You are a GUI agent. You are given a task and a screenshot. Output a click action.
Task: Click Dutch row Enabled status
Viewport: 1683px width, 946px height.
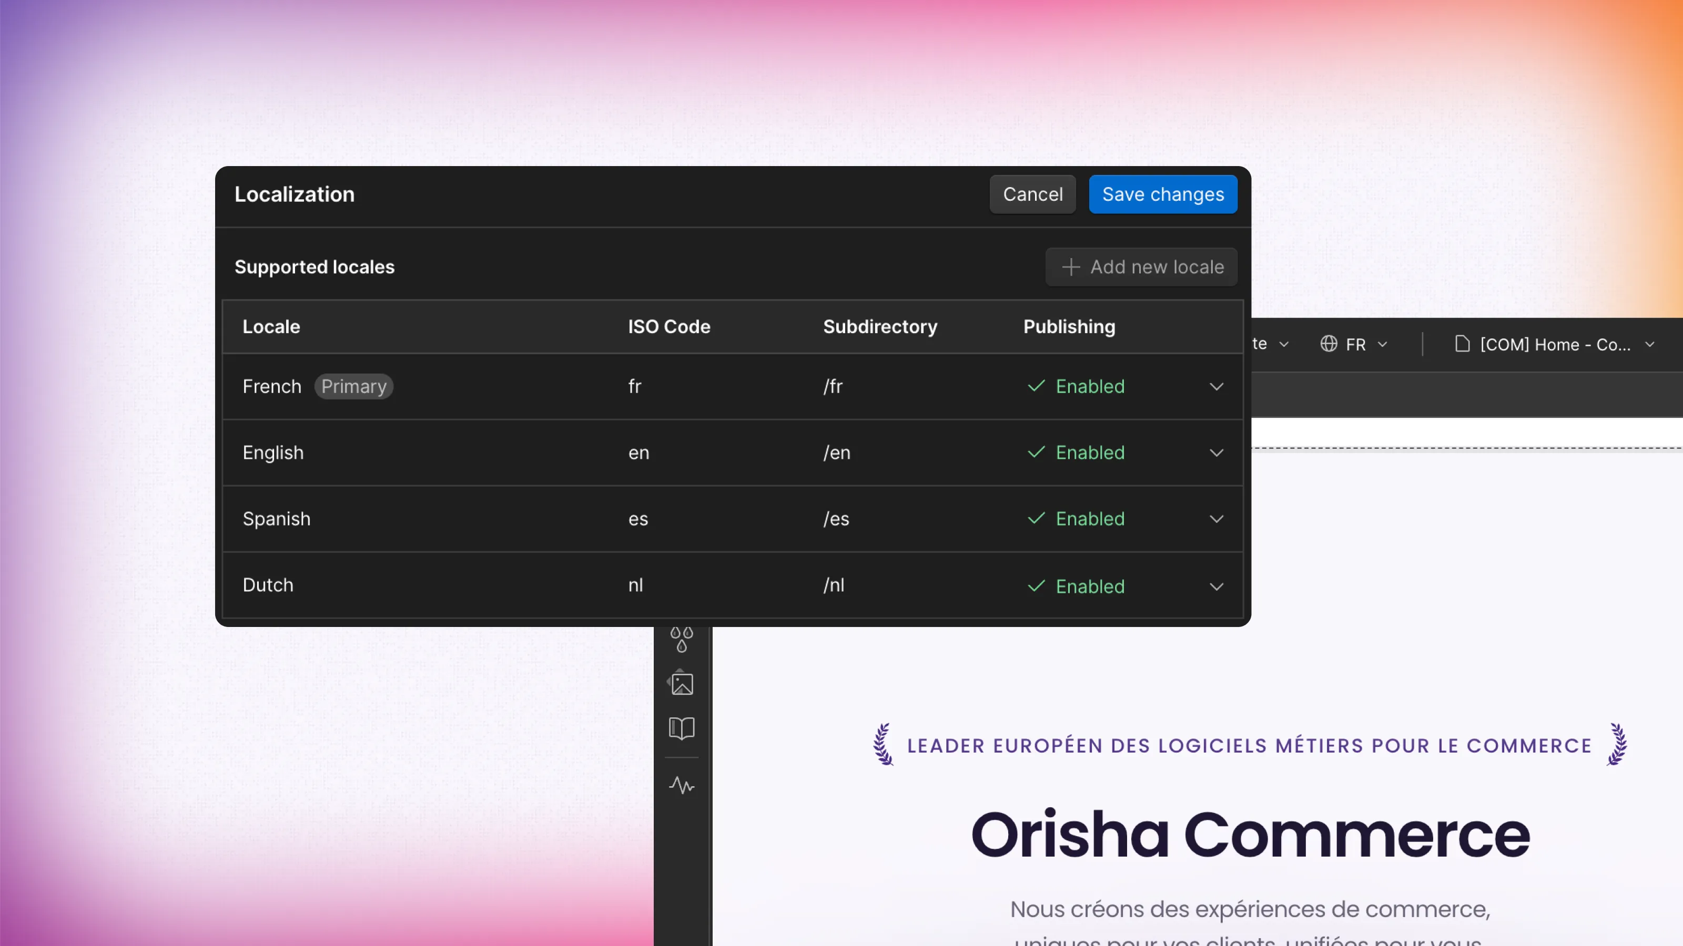[x=1076, y=587]
